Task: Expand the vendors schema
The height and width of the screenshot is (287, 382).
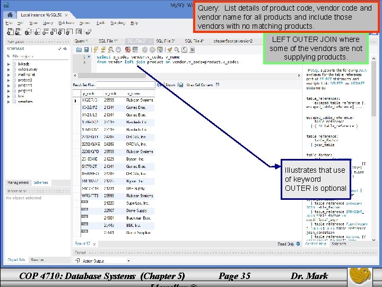Action: [x=8, y=102]
